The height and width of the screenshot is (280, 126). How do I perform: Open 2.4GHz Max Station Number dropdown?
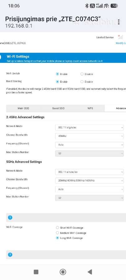tap(89, 153)
